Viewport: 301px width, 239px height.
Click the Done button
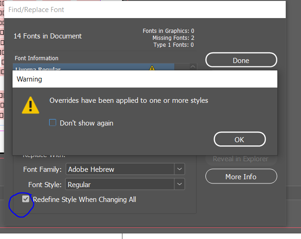point(241,60)
